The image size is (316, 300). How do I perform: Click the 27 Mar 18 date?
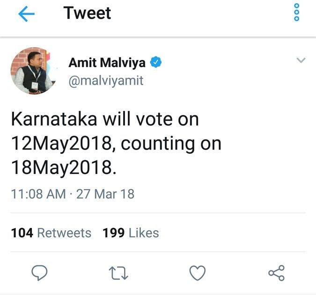tap(105, 194)
